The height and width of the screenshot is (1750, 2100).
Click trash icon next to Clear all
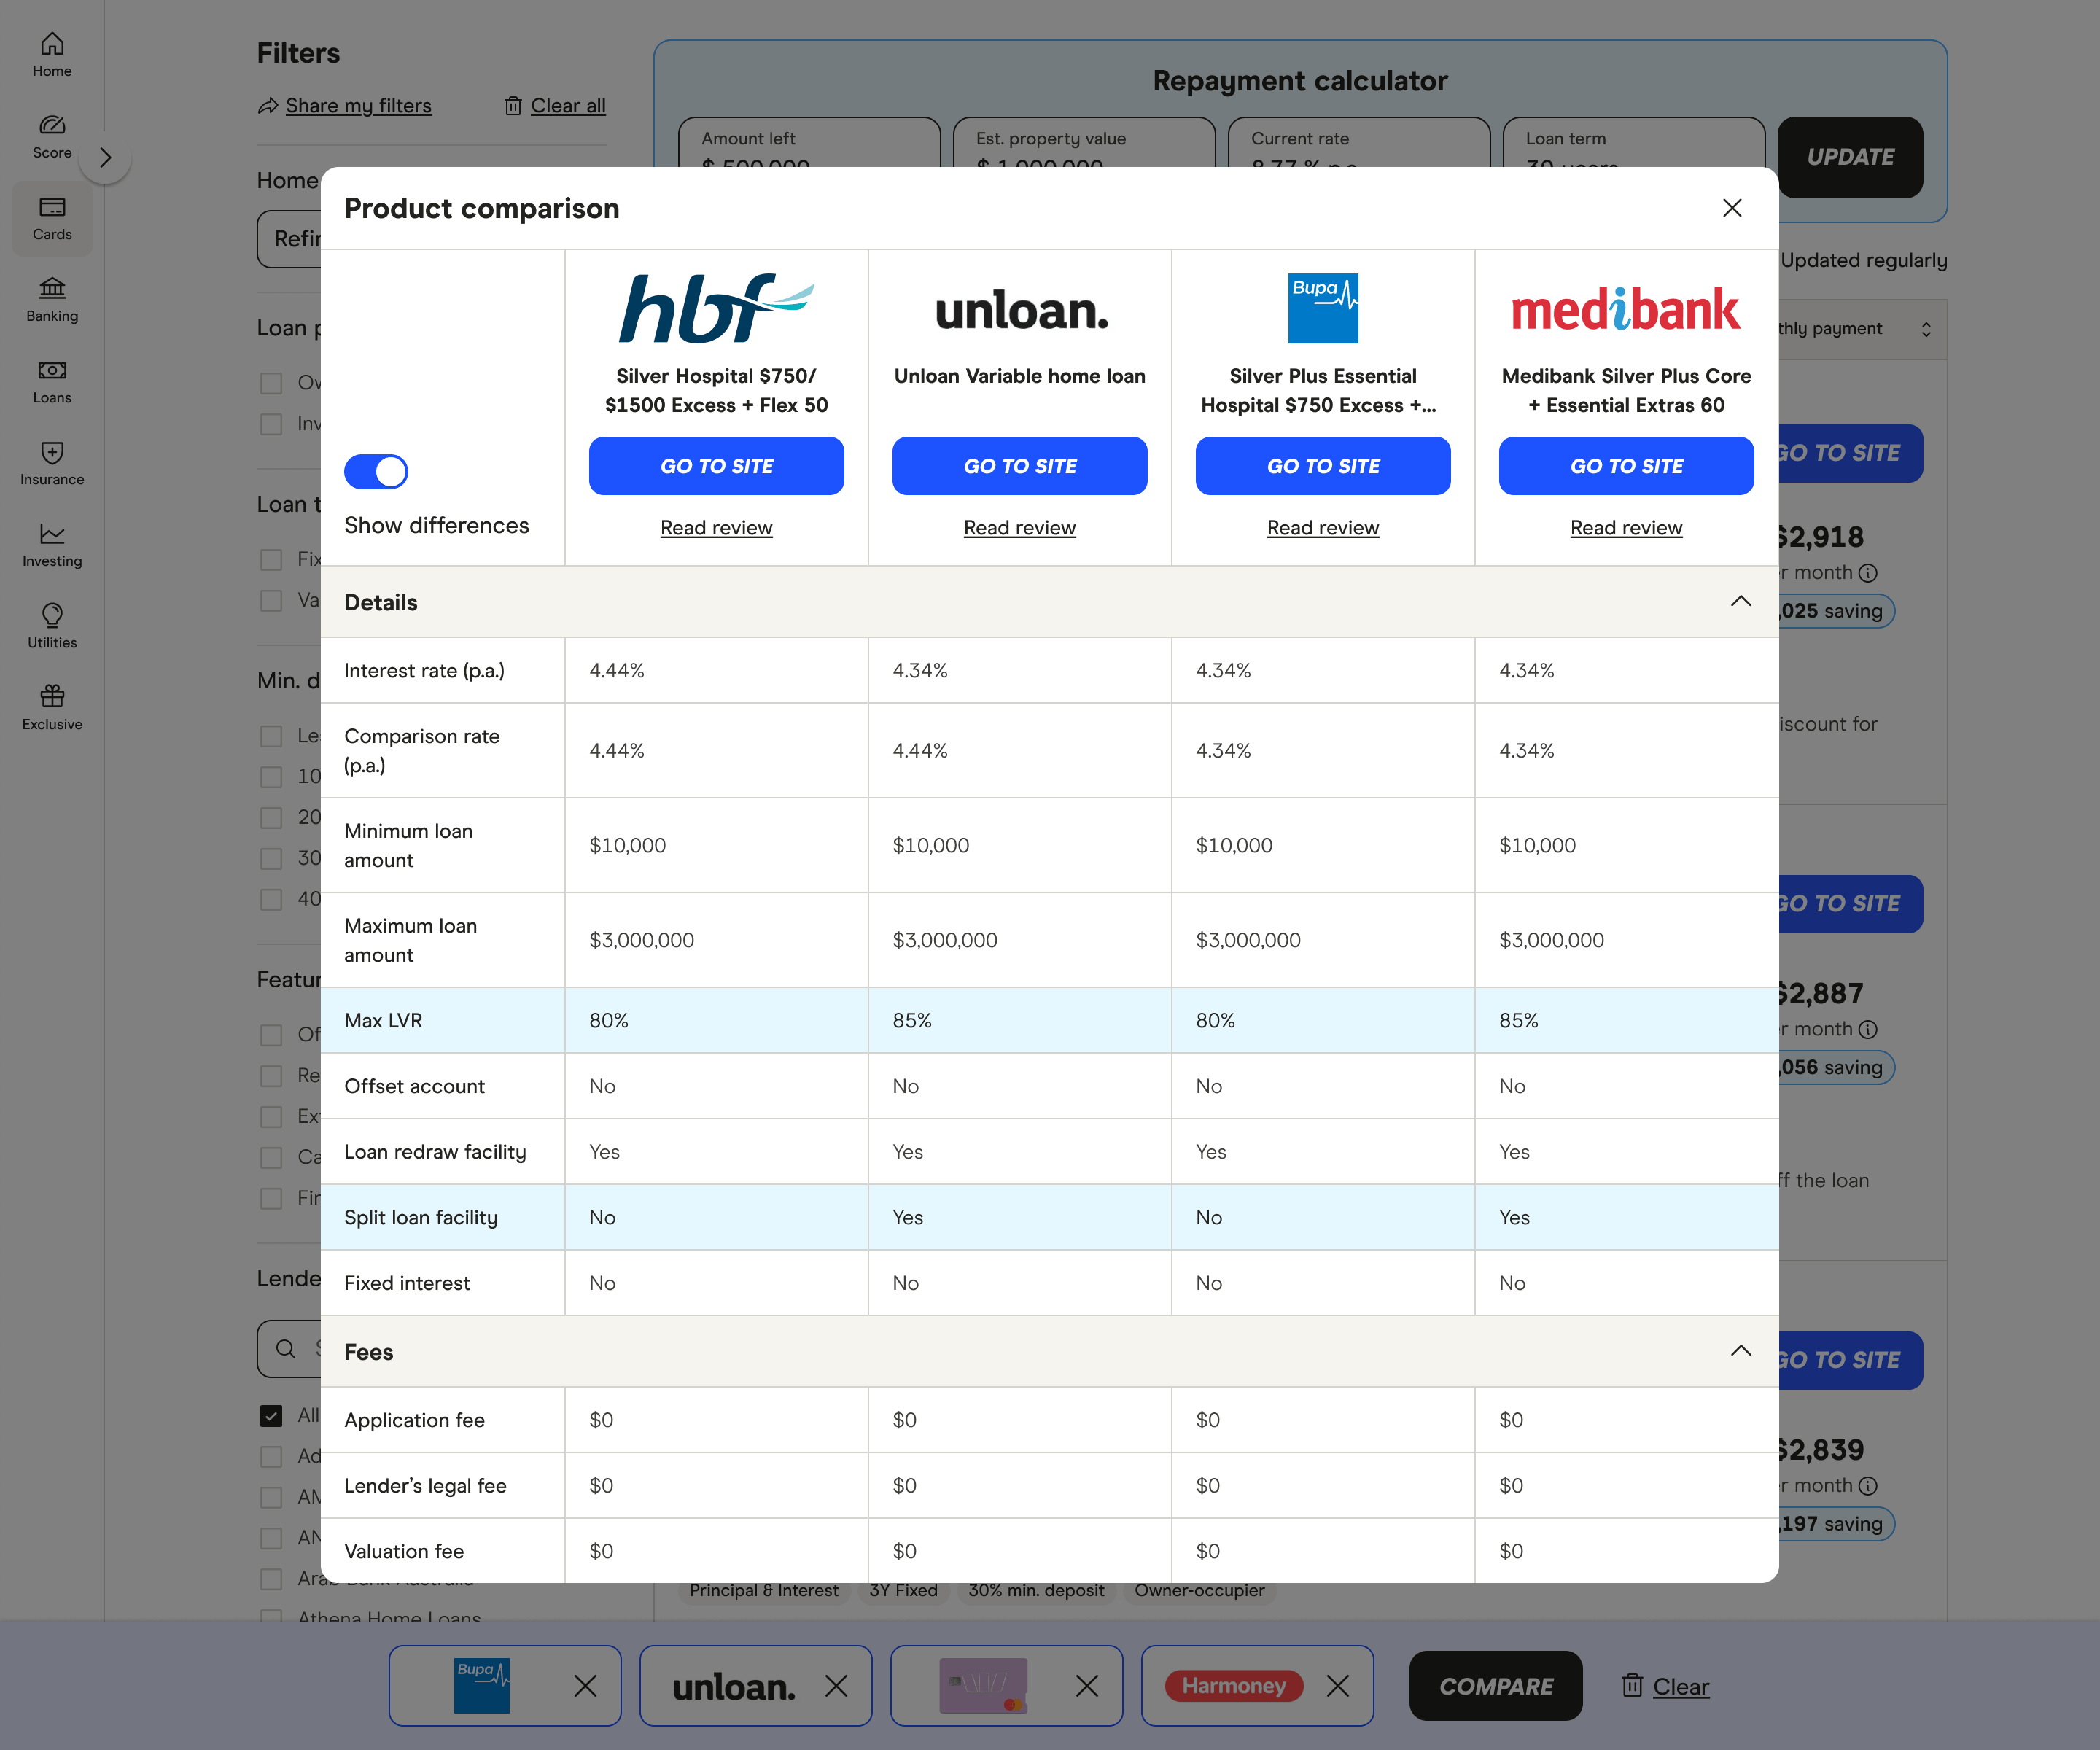pyautogui.click(x=513, y=106)
